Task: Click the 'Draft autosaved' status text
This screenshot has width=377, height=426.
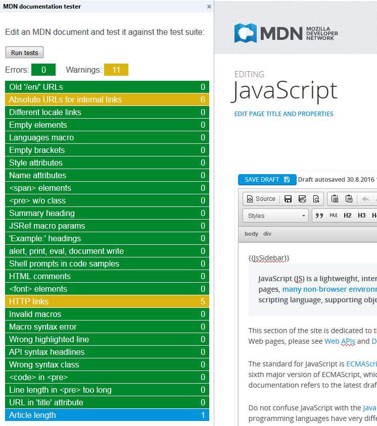Action: [x=337, y=180]
